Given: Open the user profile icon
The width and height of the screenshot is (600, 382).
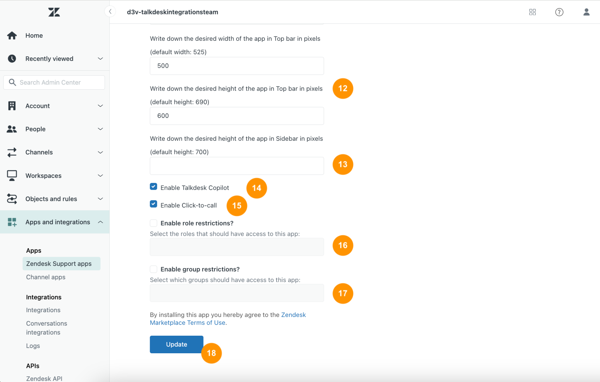Looking at the screenshot, I should [586, 12].
